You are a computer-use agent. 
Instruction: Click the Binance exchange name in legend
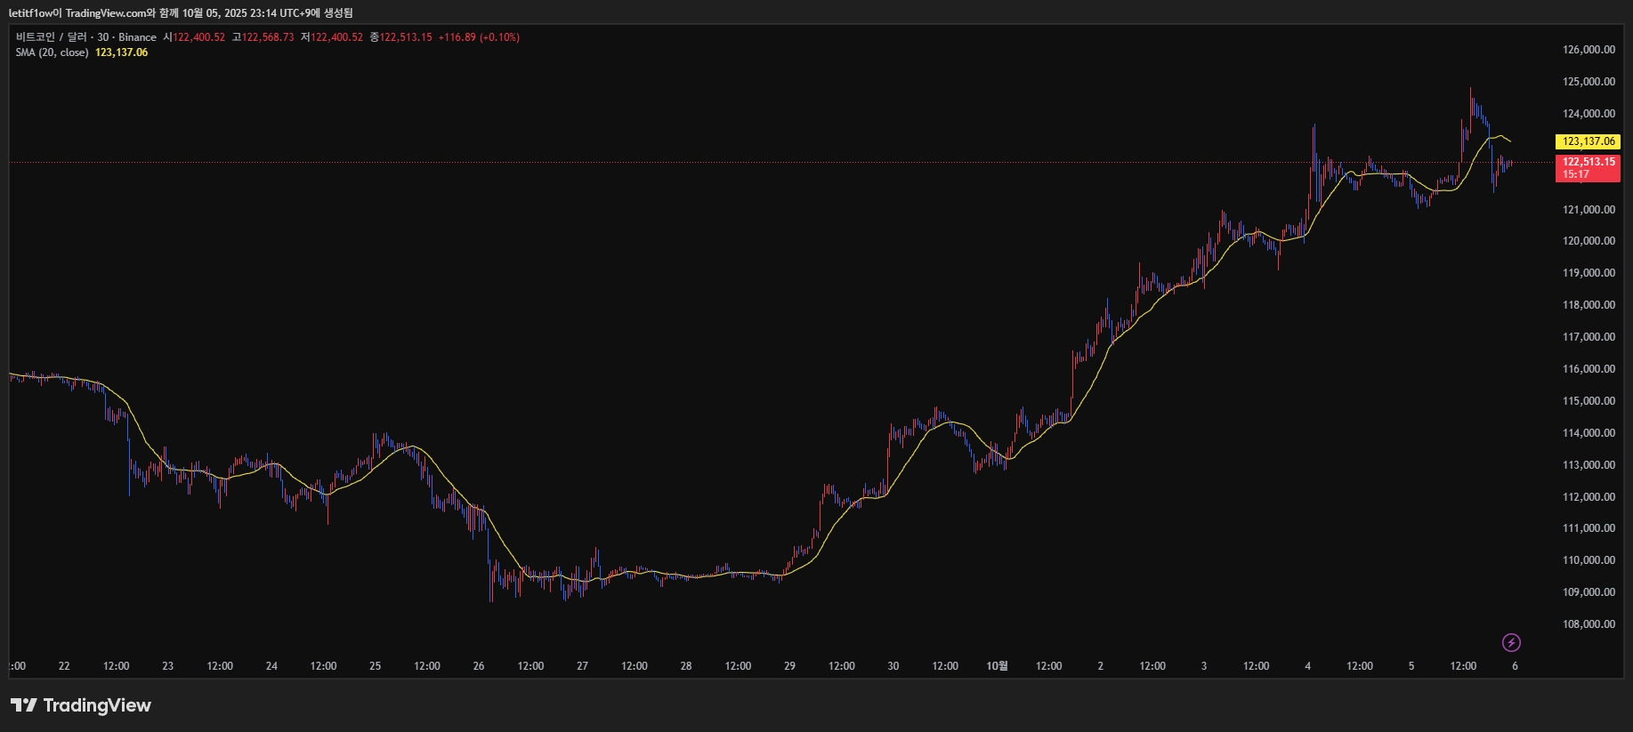137,37
